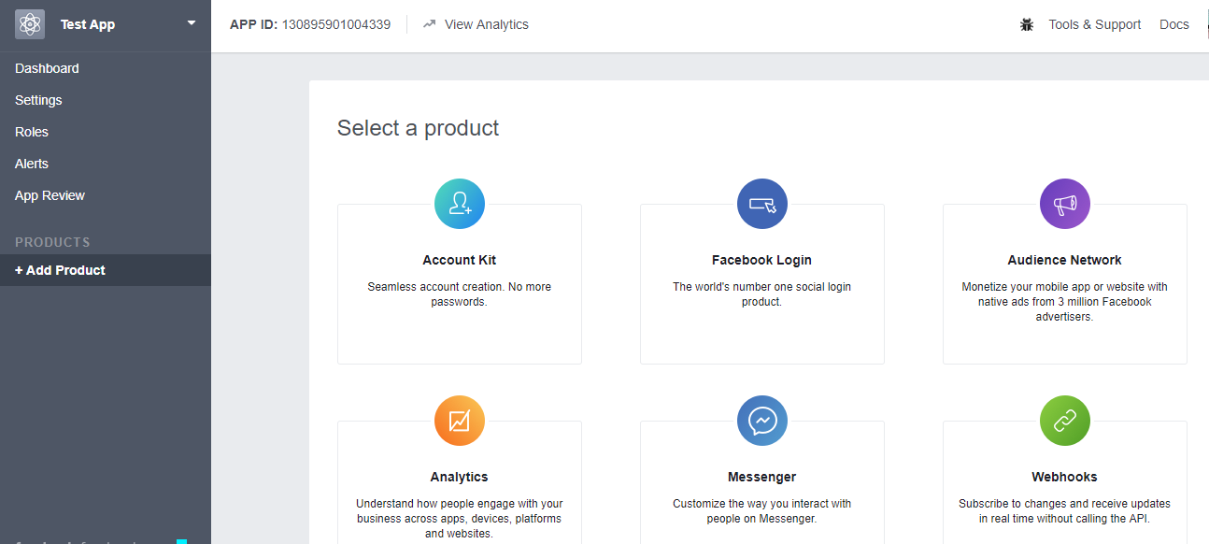Expand the Test App dropdown arrow

tap(192, 22)
